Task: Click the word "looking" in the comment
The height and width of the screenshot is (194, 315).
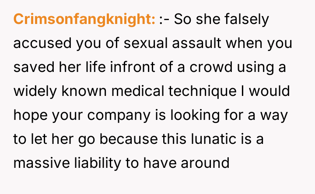Action: 188,116
